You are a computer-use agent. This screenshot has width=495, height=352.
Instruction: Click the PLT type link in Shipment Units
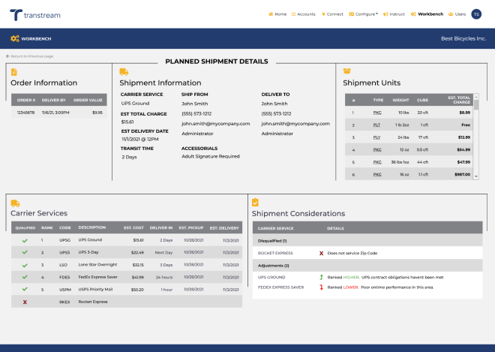pos(377,125)
